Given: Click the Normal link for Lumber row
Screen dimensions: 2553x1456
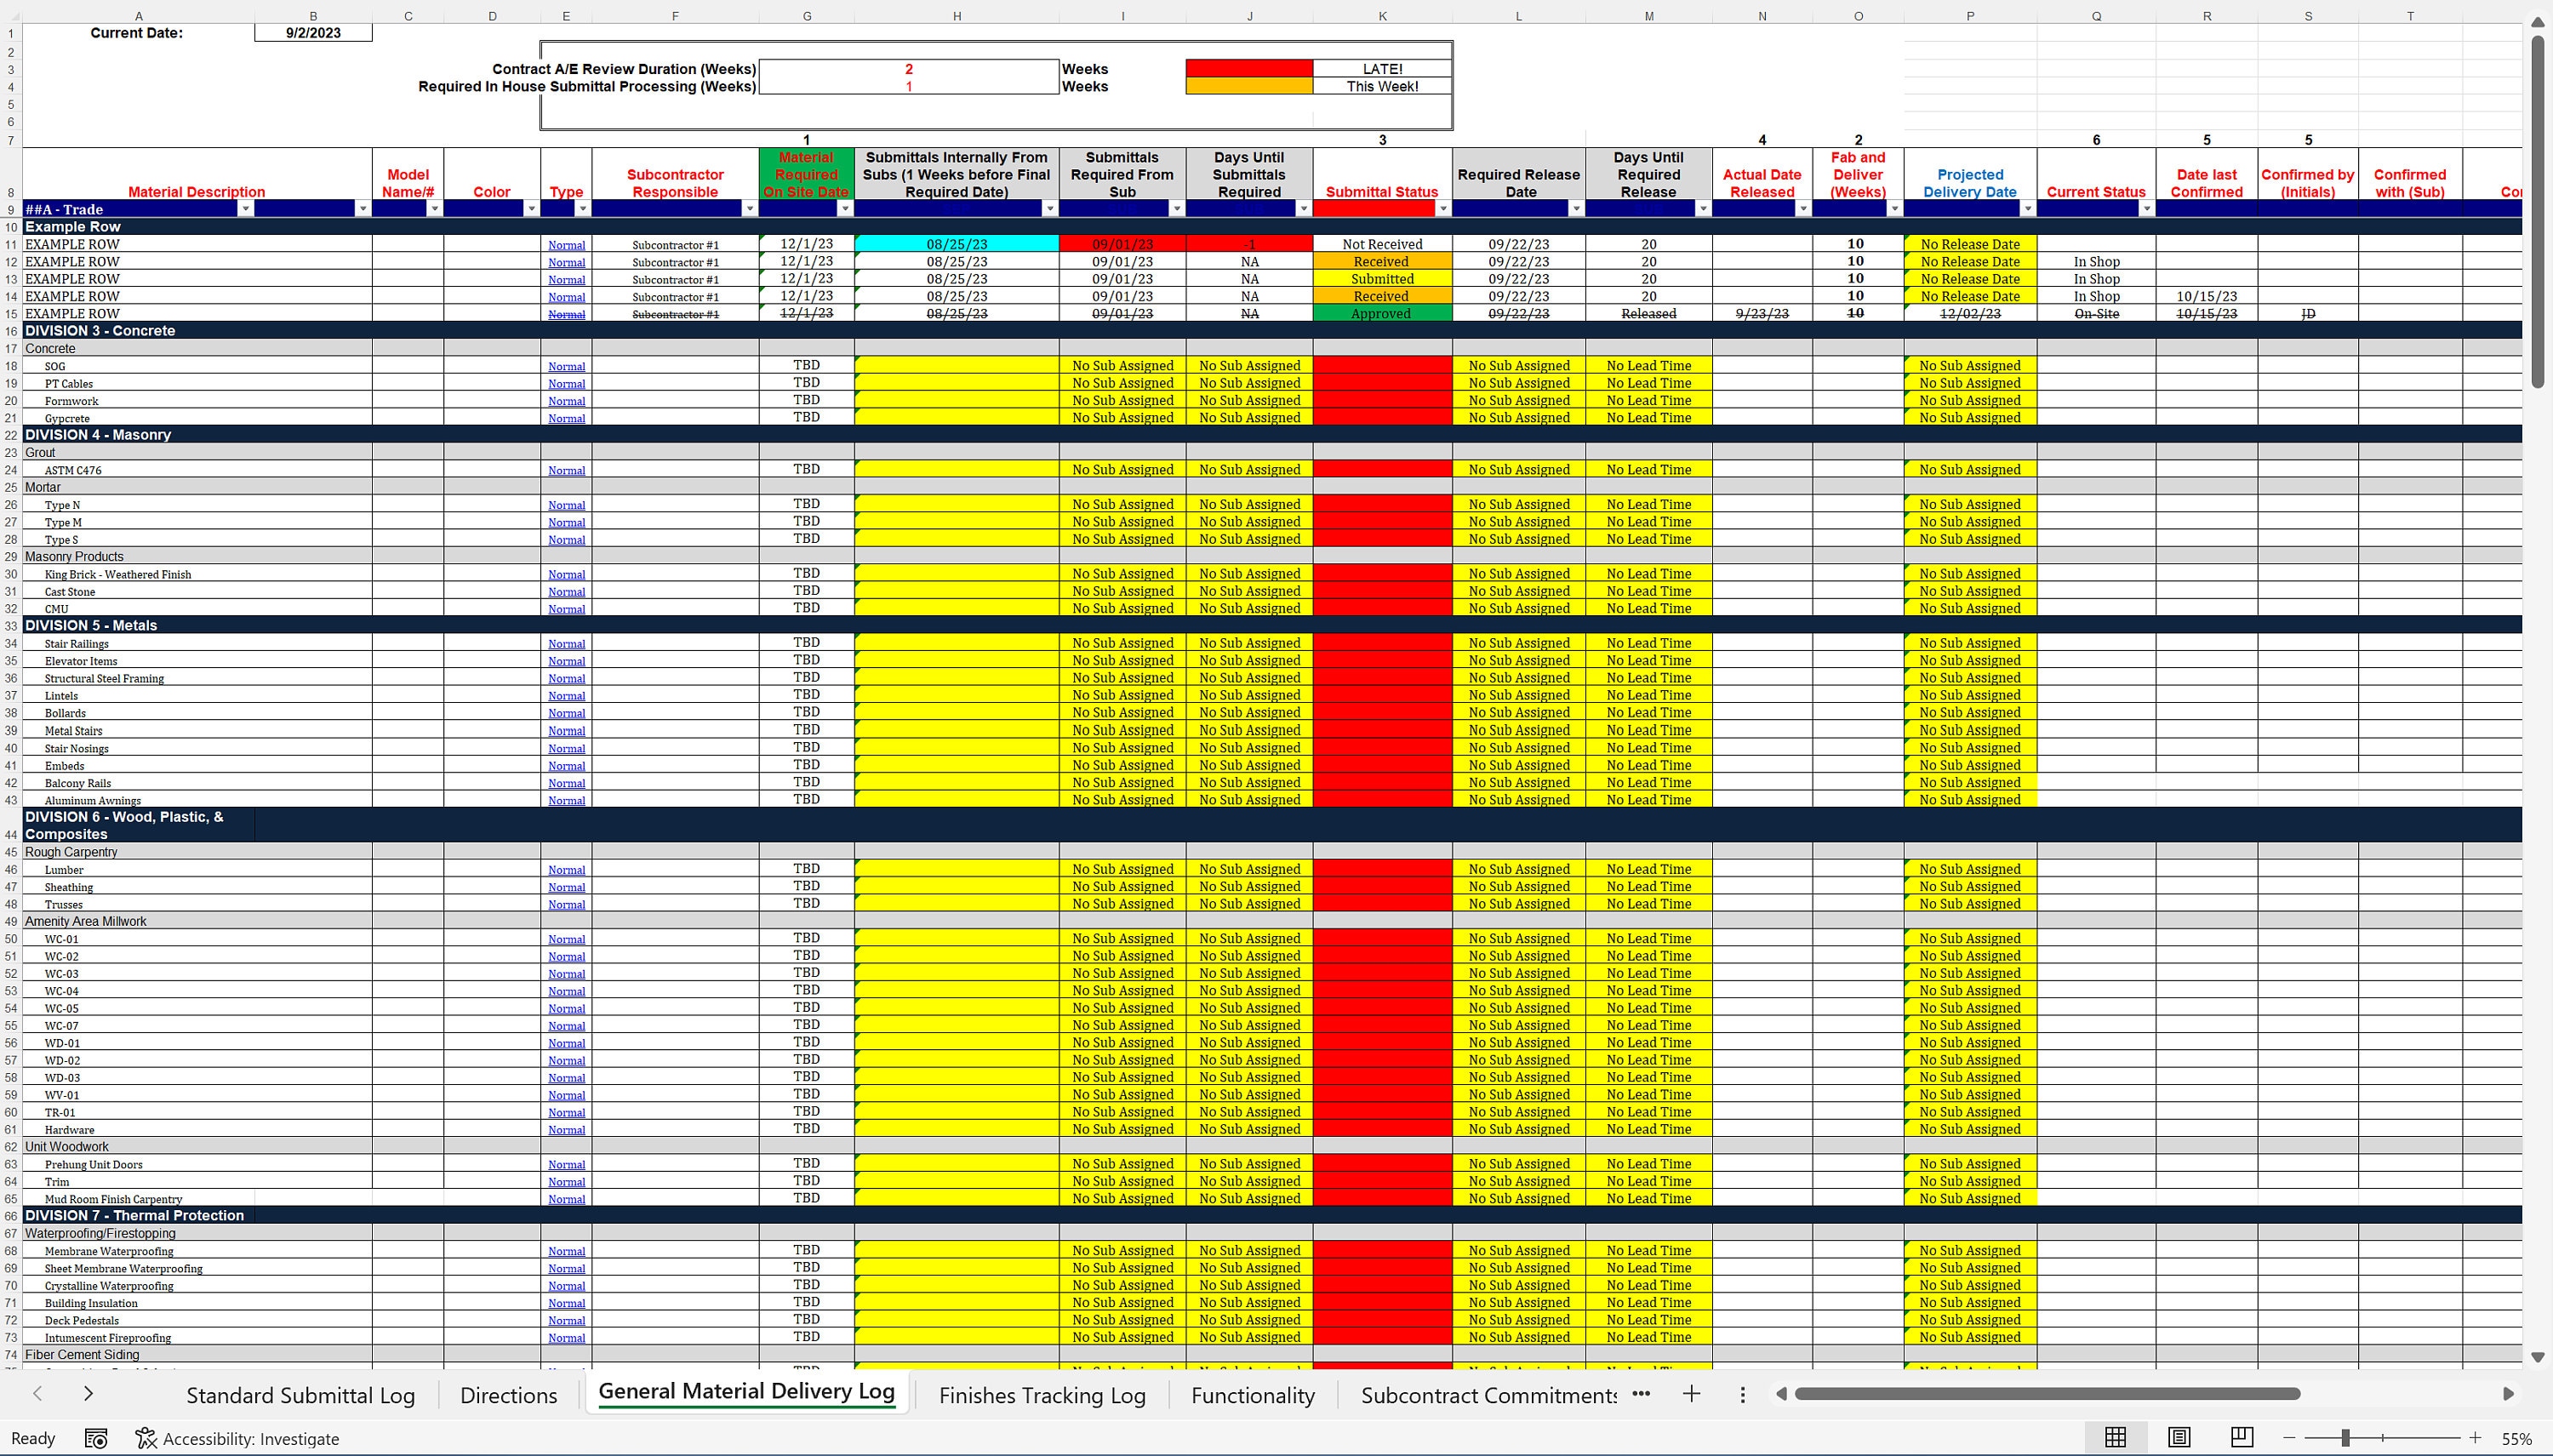Looking at the screenshot, I should coord(566,870).
